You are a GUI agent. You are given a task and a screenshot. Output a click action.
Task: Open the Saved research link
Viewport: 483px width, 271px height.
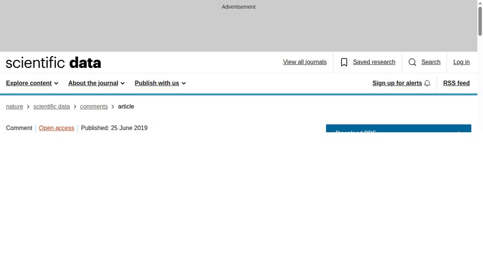point(374,62)
